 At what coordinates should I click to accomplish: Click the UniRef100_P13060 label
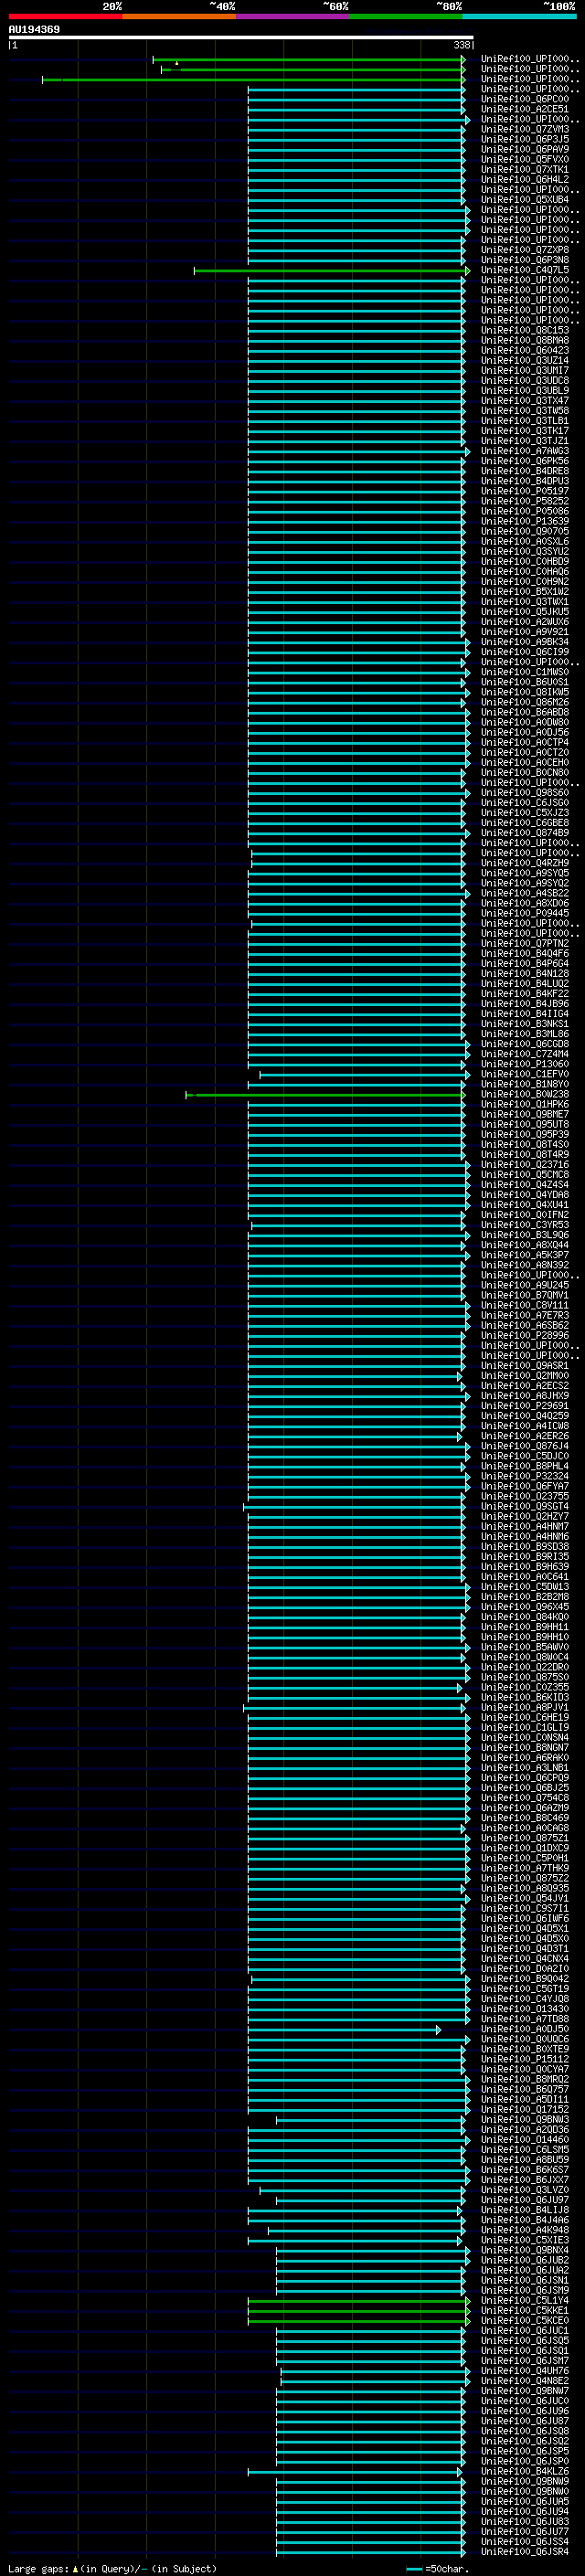[525, 1064]
